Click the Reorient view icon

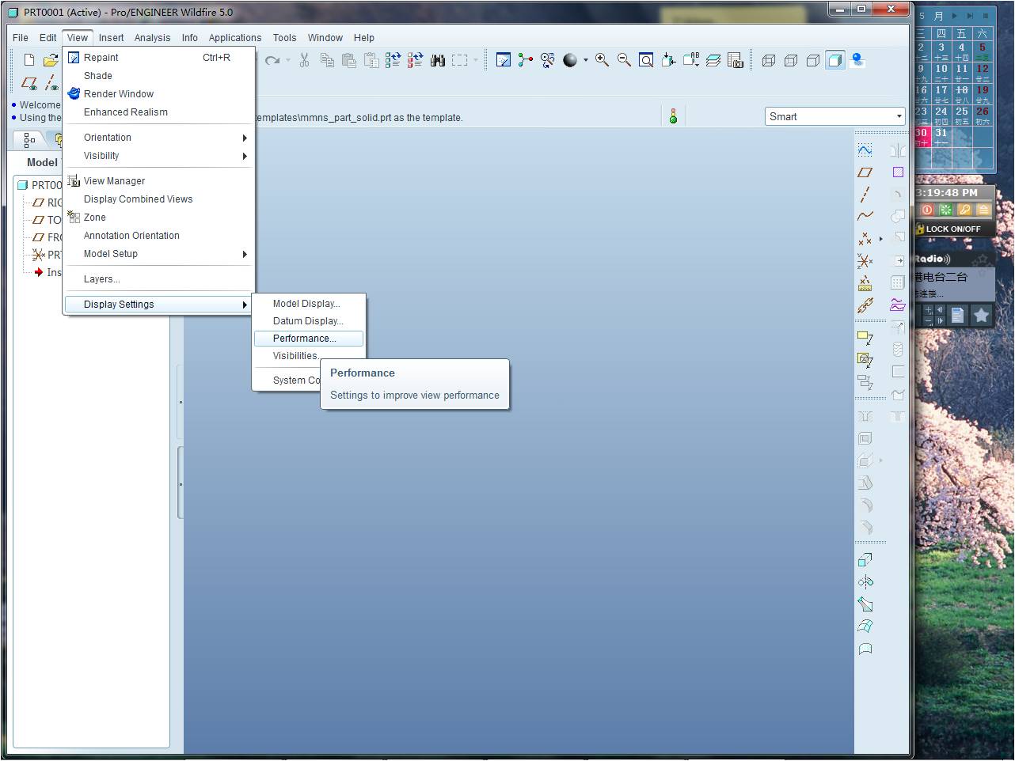pos(668,60)
